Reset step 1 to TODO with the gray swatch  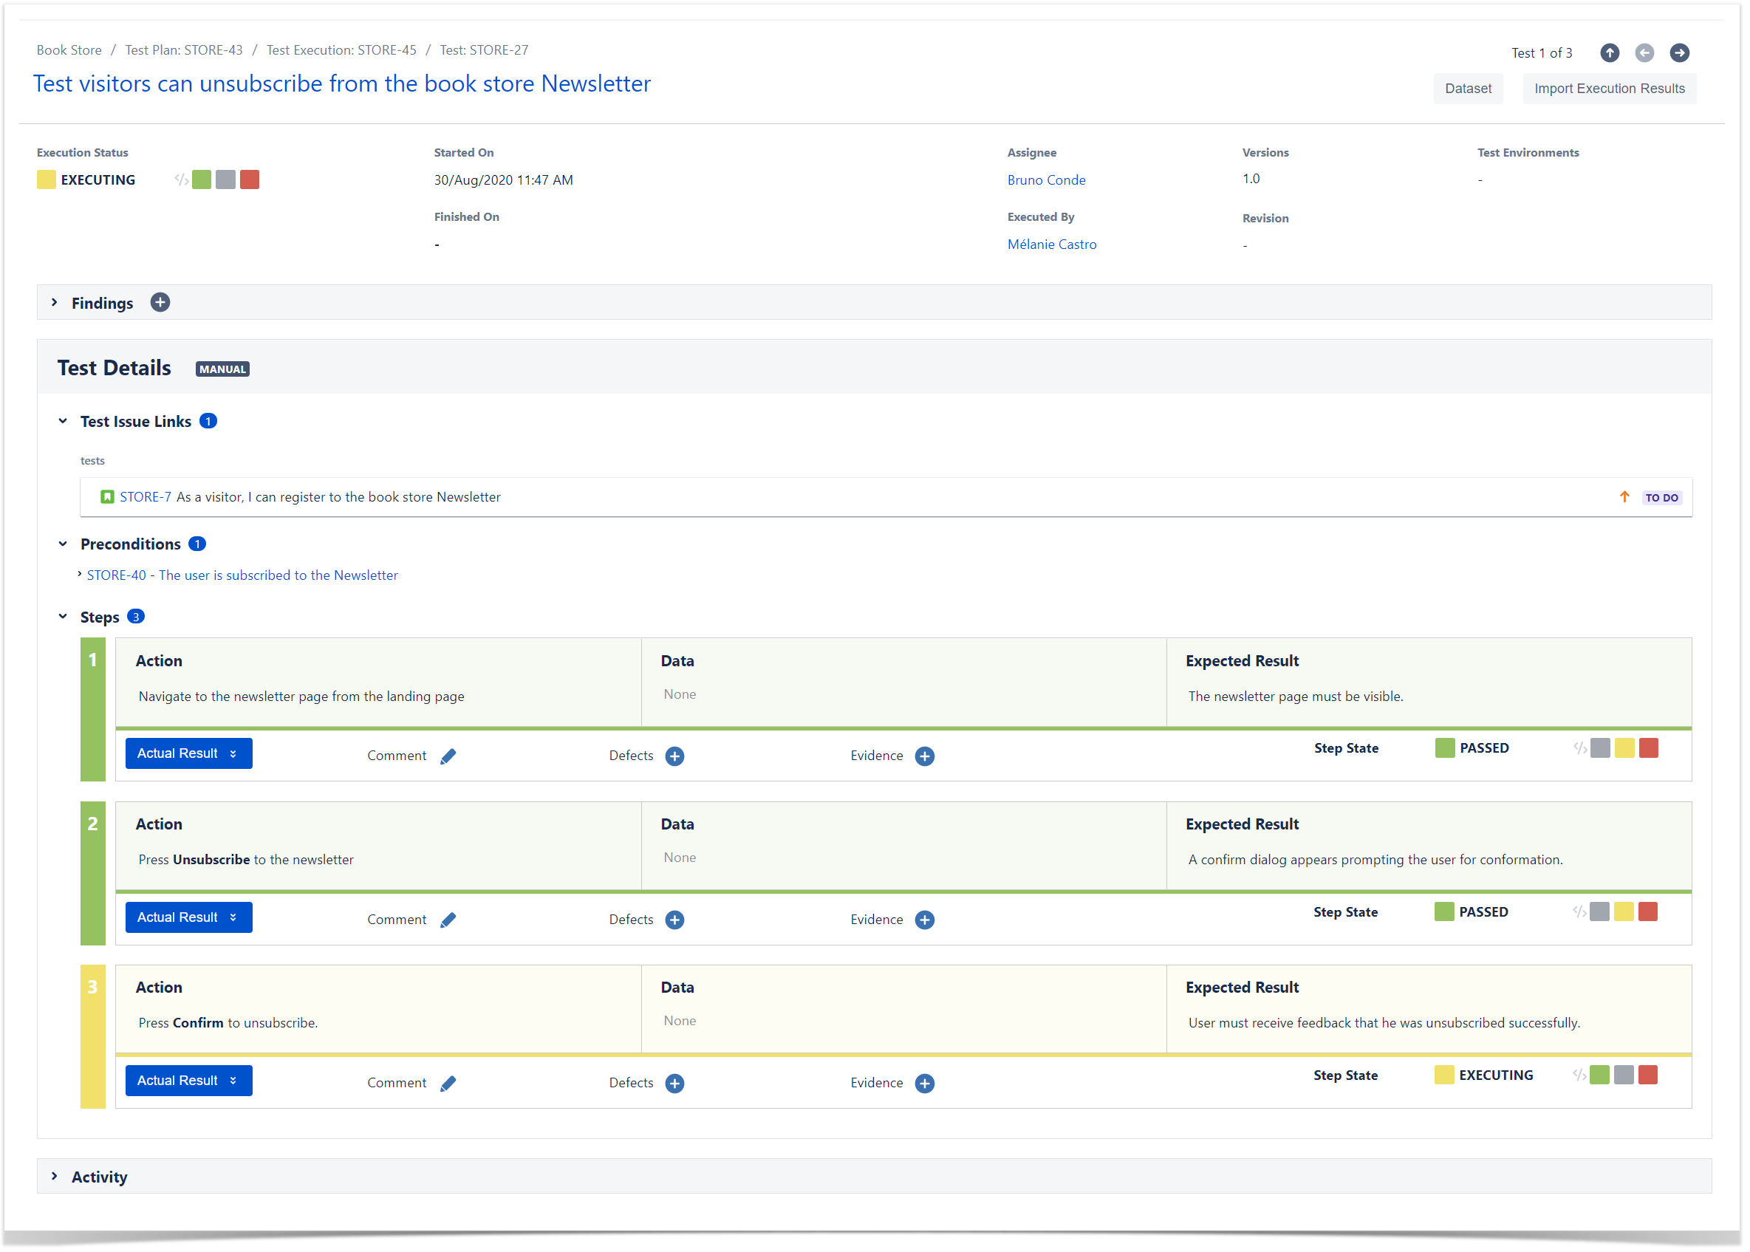(x=1601, y=748)
